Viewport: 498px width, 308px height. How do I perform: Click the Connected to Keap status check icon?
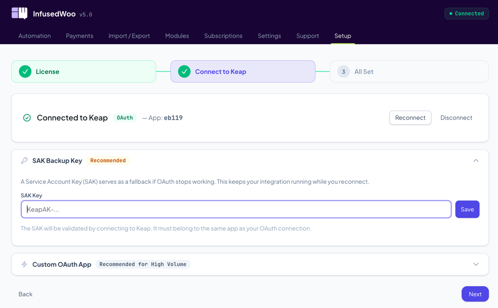(27, 118)
